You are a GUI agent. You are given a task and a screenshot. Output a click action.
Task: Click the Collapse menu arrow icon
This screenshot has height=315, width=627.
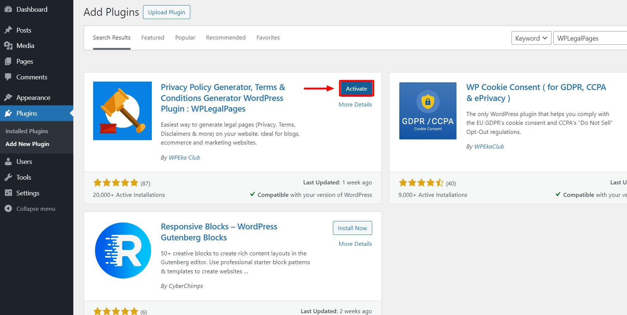8,209
